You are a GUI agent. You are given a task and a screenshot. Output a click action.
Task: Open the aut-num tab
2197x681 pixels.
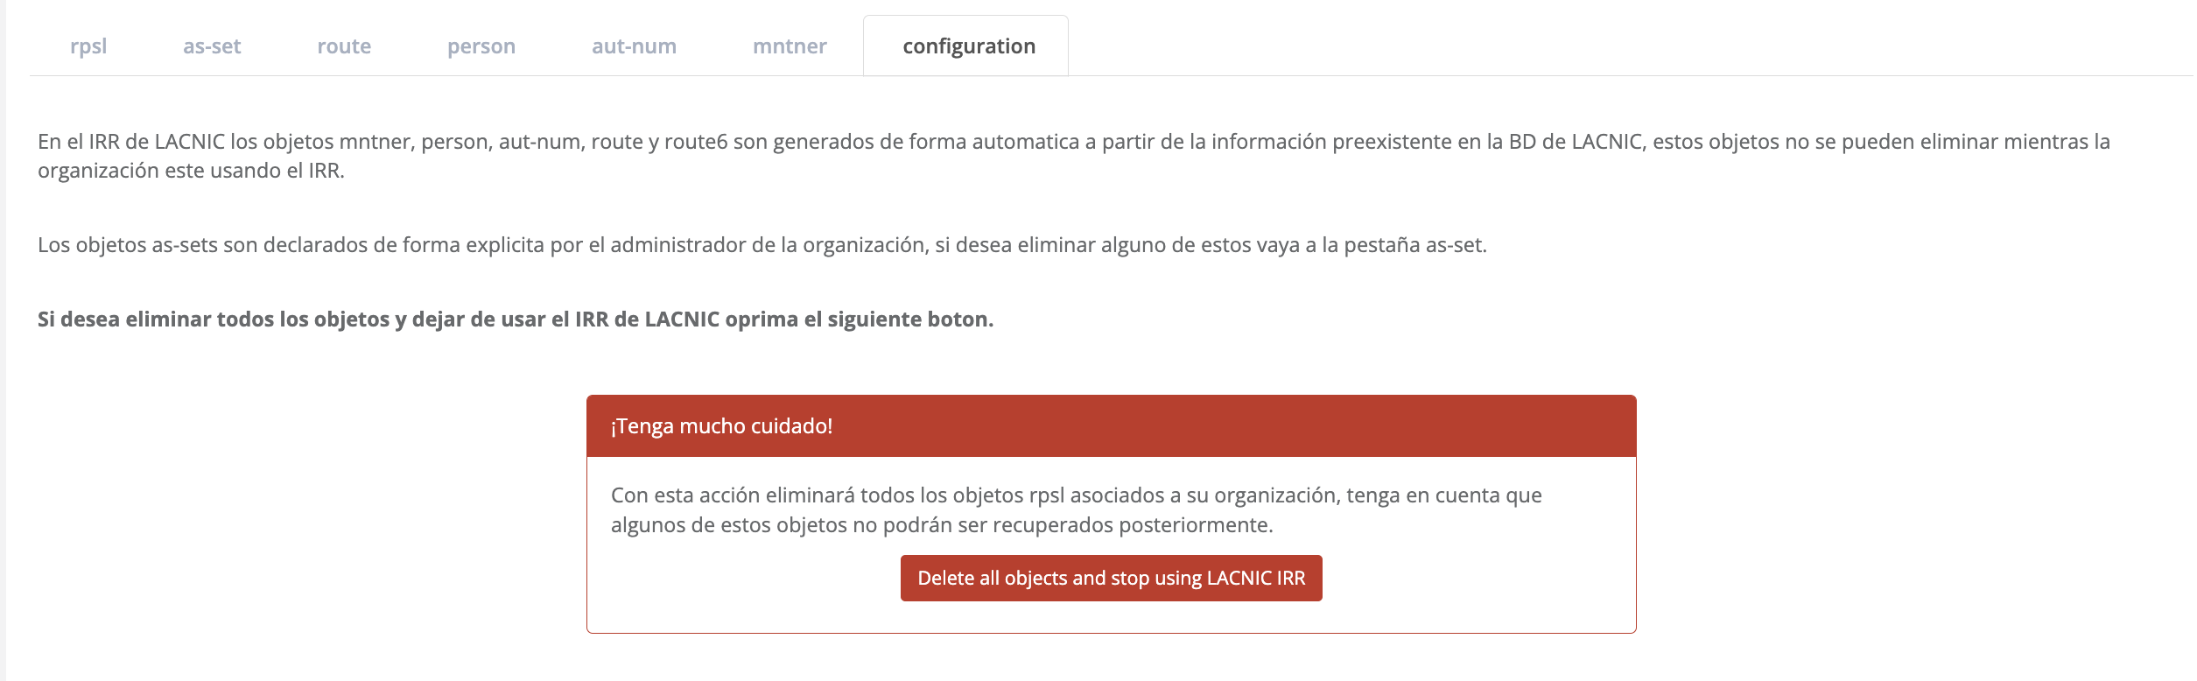[634, 46]
